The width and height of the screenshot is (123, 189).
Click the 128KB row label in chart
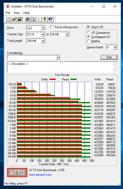(12, 114)
